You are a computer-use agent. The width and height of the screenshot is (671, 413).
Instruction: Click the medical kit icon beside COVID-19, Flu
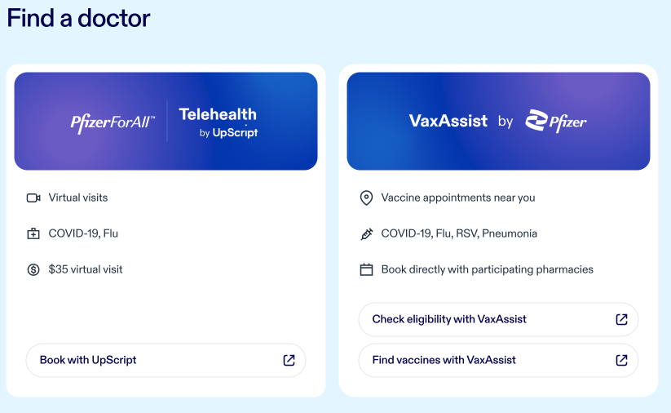pyautogui.click(x=33, y=233)
